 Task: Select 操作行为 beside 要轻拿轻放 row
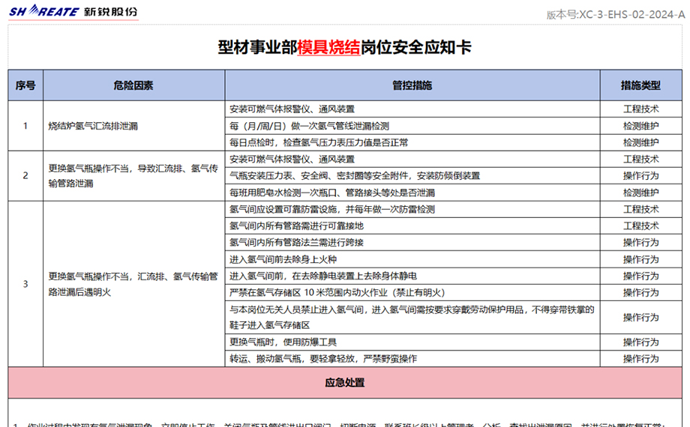[640, 359]
